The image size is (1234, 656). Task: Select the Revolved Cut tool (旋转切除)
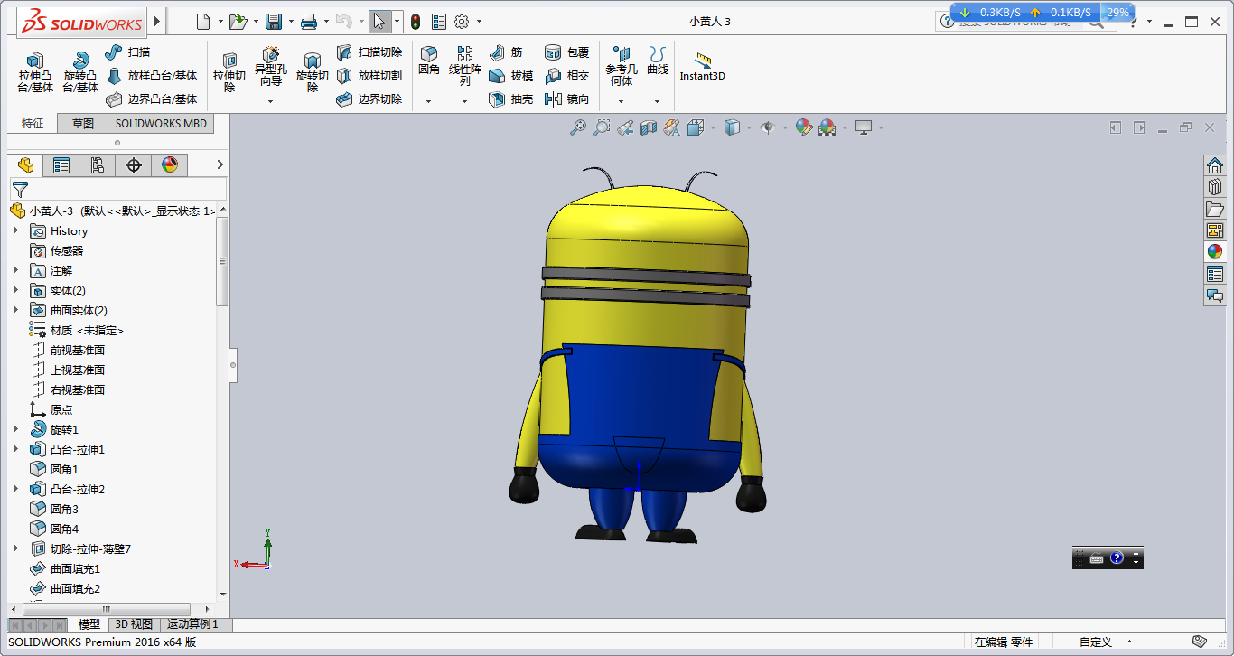[x=313, y=72]
